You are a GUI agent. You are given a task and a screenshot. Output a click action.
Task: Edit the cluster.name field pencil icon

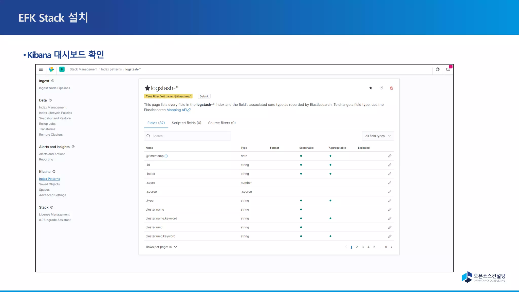tap(390, 209)
